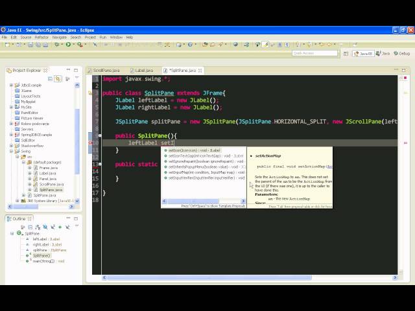Expand the JdbcExample project node
Viewport: 415px width, 311px height.
(x=11, y=85)
